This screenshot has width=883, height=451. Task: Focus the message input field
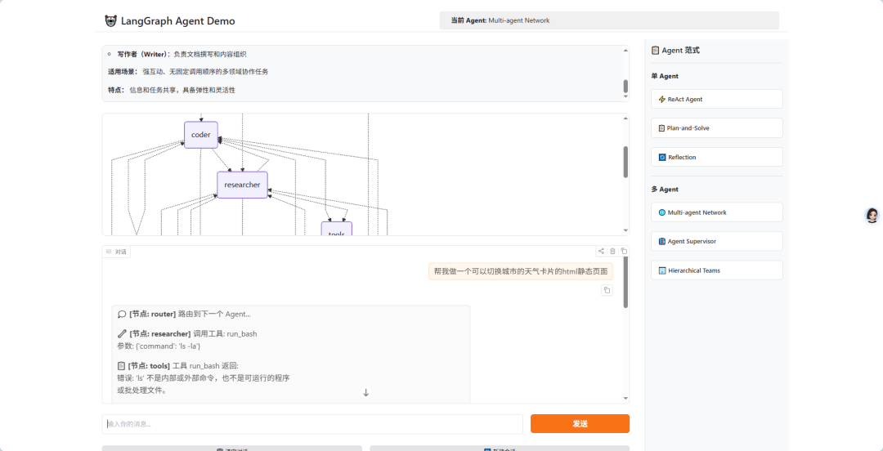coord(312,424)
